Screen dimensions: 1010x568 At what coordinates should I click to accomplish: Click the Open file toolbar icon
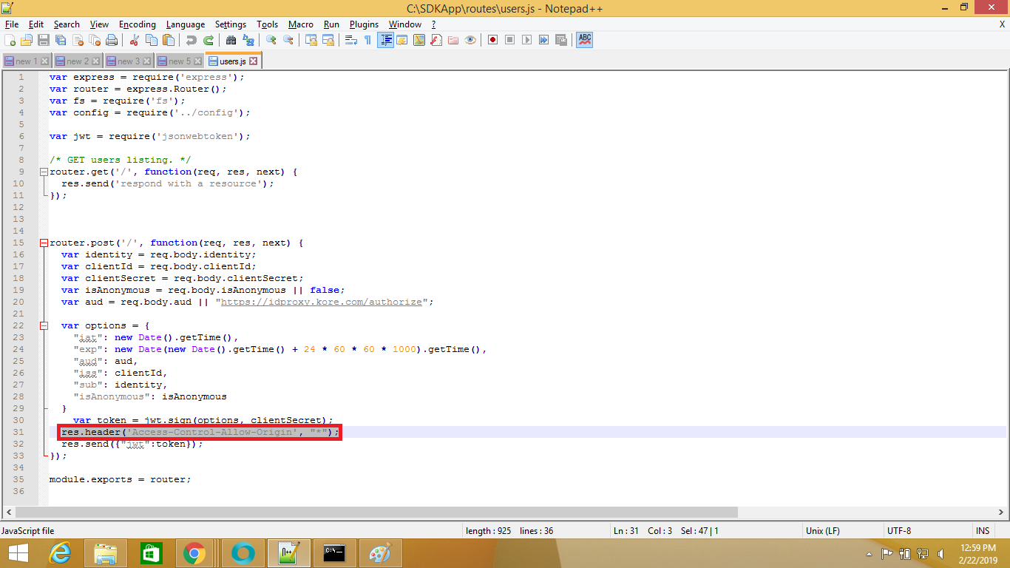point(26,40)
